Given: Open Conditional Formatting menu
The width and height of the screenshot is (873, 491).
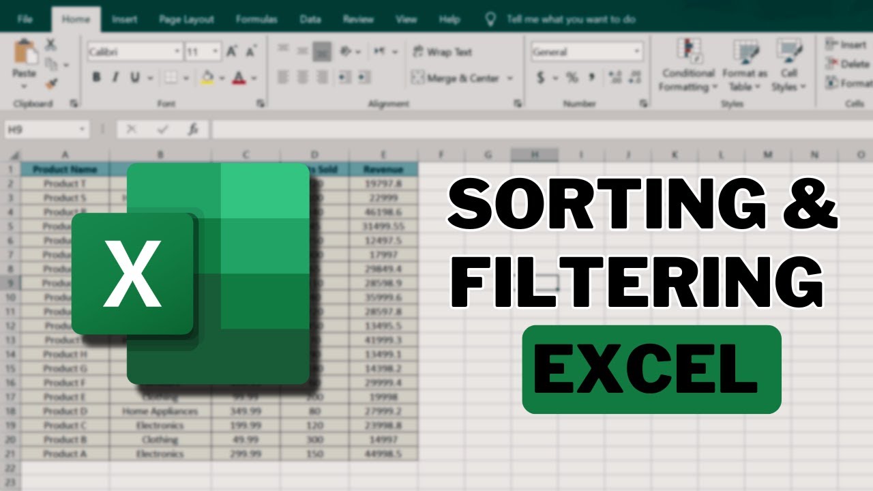Looking at the screenshot, I should pos(688,65).
